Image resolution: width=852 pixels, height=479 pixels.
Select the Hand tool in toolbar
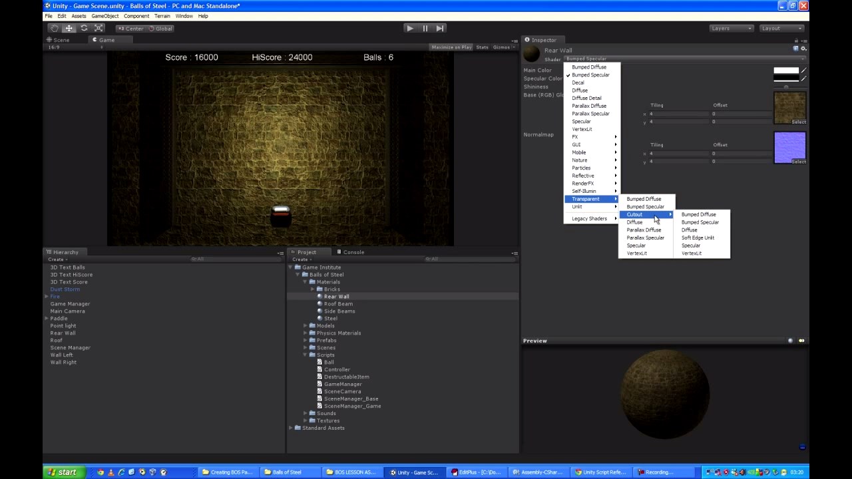pos(55,29)
